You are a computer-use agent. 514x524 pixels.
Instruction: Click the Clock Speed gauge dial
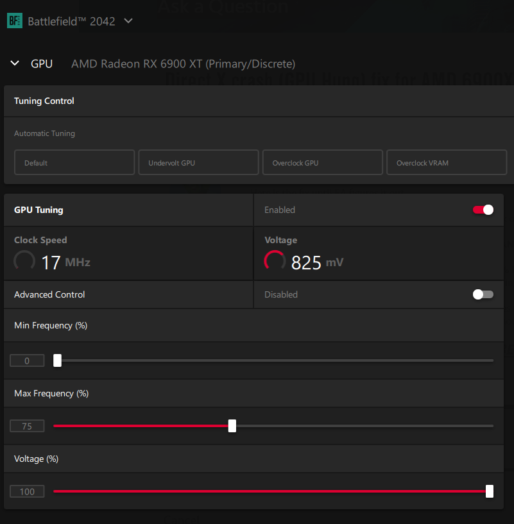pos(24,261)
